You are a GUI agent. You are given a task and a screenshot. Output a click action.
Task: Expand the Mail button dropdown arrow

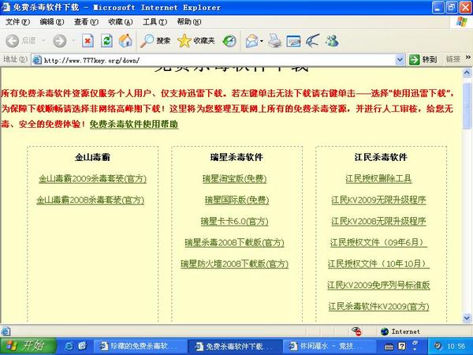(x=262, y=41)
